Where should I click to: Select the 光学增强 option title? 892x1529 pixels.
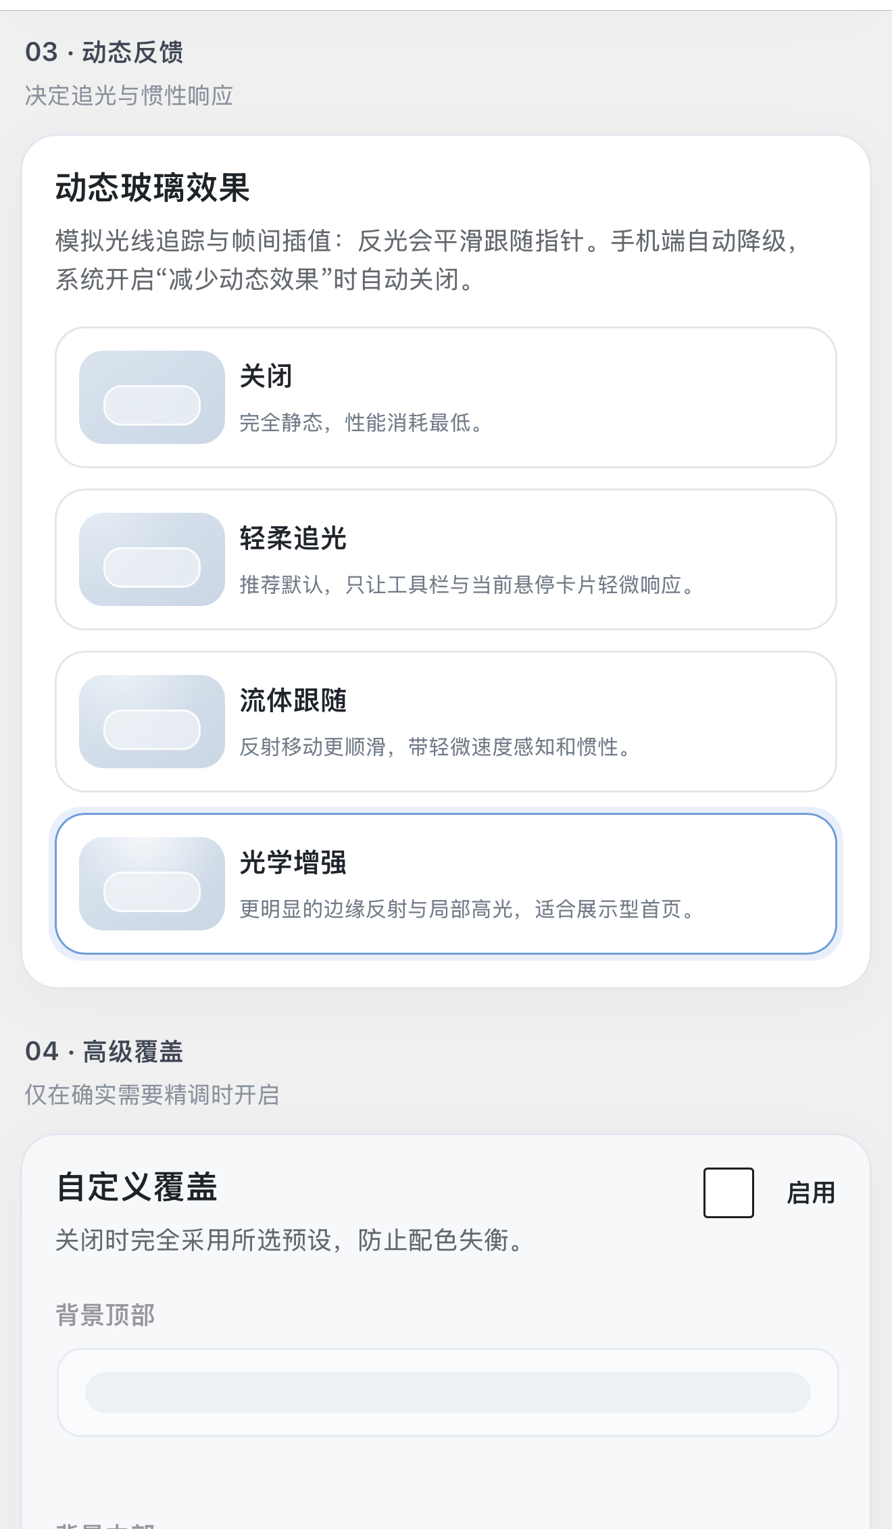point(293,863)
